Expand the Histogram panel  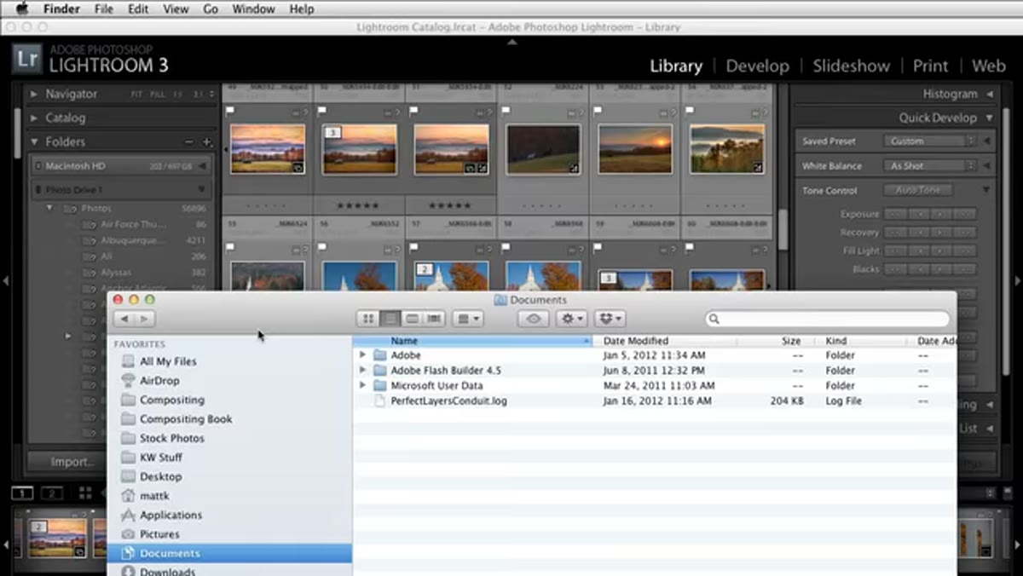coord(991,95)
